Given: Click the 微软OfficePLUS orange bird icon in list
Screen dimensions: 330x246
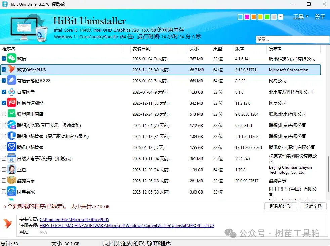Looking at the screenshot, I should pos(11,69).
